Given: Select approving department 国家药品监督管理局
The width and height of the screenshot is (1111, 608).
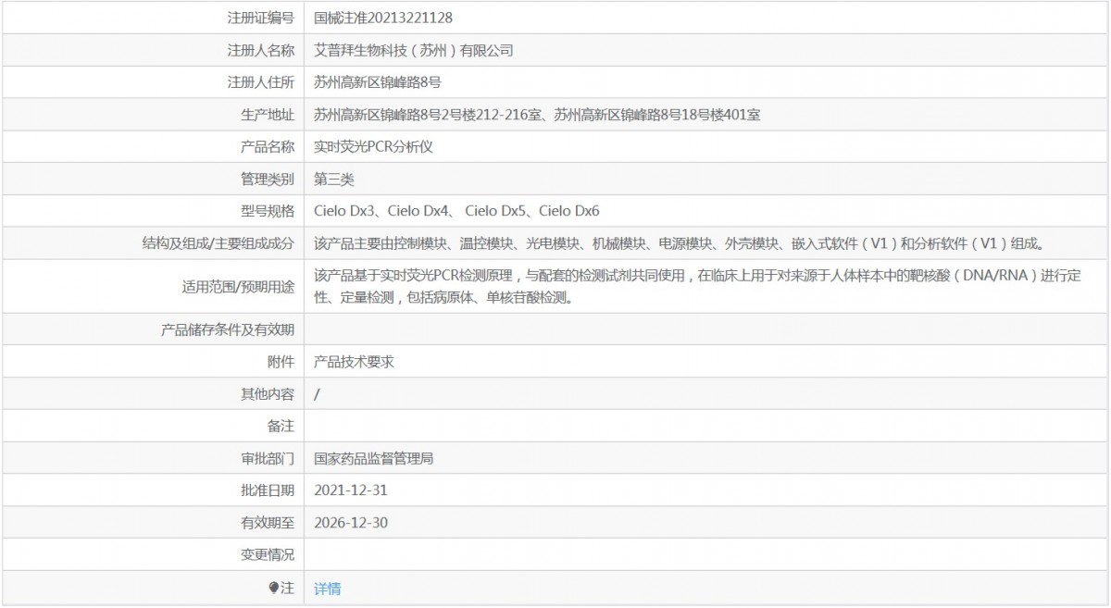Looking at the screenshot, I should tap(374, 458).
